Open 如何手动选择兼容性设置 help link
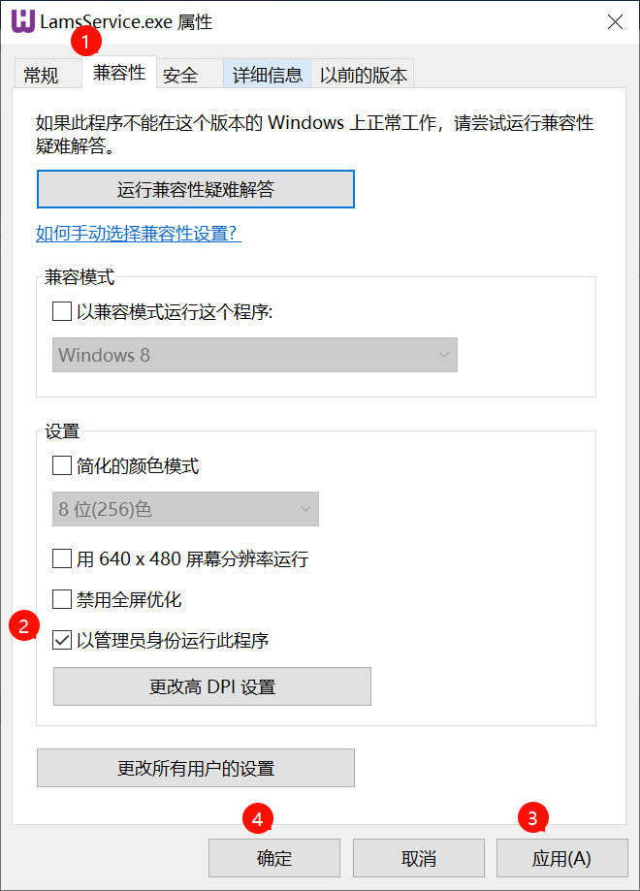Viewport: 640px width, 891px height. [x=138, y=234]
